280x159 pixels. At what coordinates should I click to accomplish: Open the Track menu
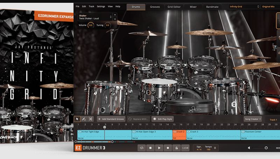click(x=91, y=6)
